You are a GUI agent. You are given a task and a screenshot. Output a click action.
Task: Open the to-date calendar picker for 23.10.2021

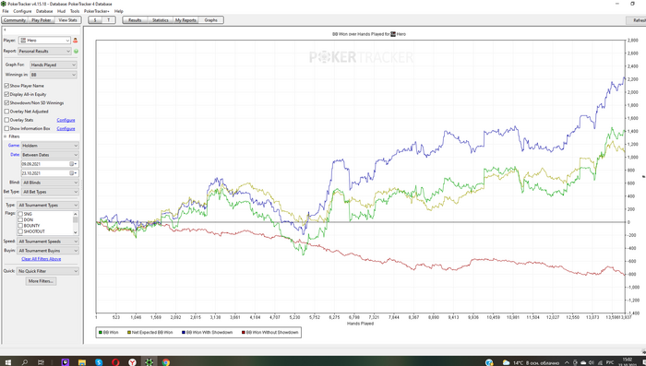tap(73, 173)
